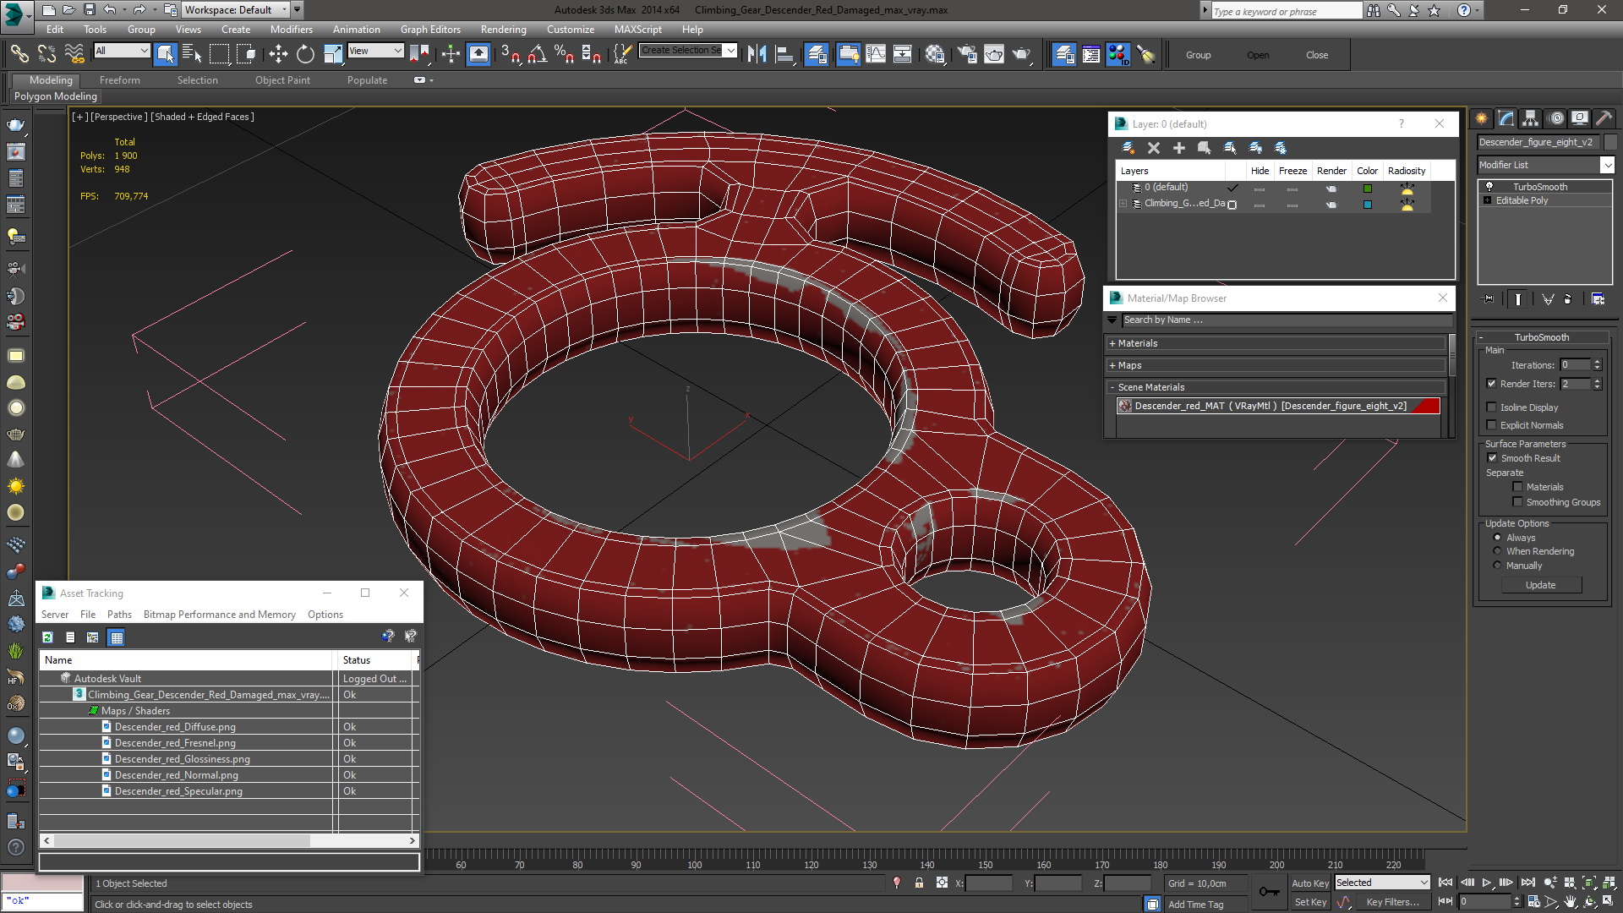Select the Move transform tool

pyautogui.click(x=278, y=55)
